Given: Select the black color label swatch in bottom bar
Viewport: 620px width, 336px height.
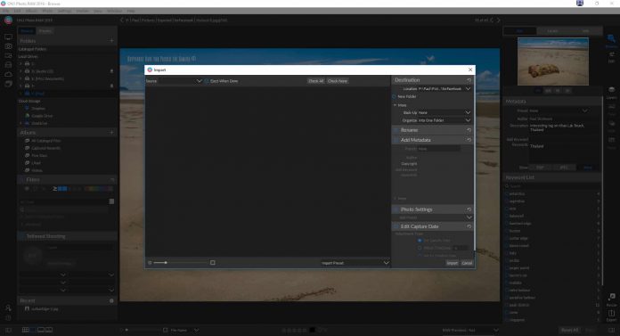Looking at the screenshot, I should [313, 330].
